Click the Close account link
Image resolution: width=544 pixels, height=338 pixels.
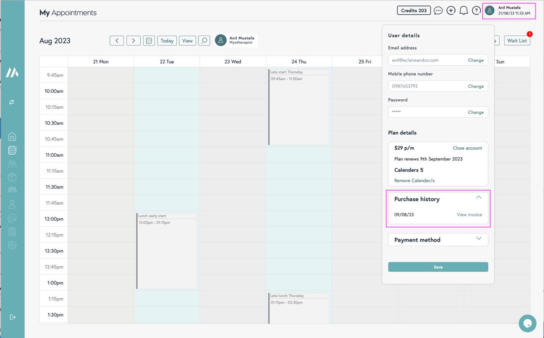pos(467,148)
